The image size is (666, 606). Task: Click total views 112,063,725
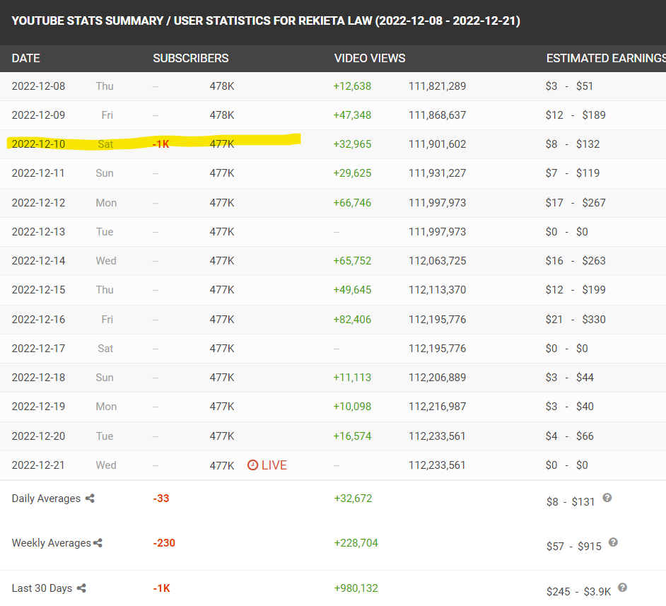click(437, 261)
